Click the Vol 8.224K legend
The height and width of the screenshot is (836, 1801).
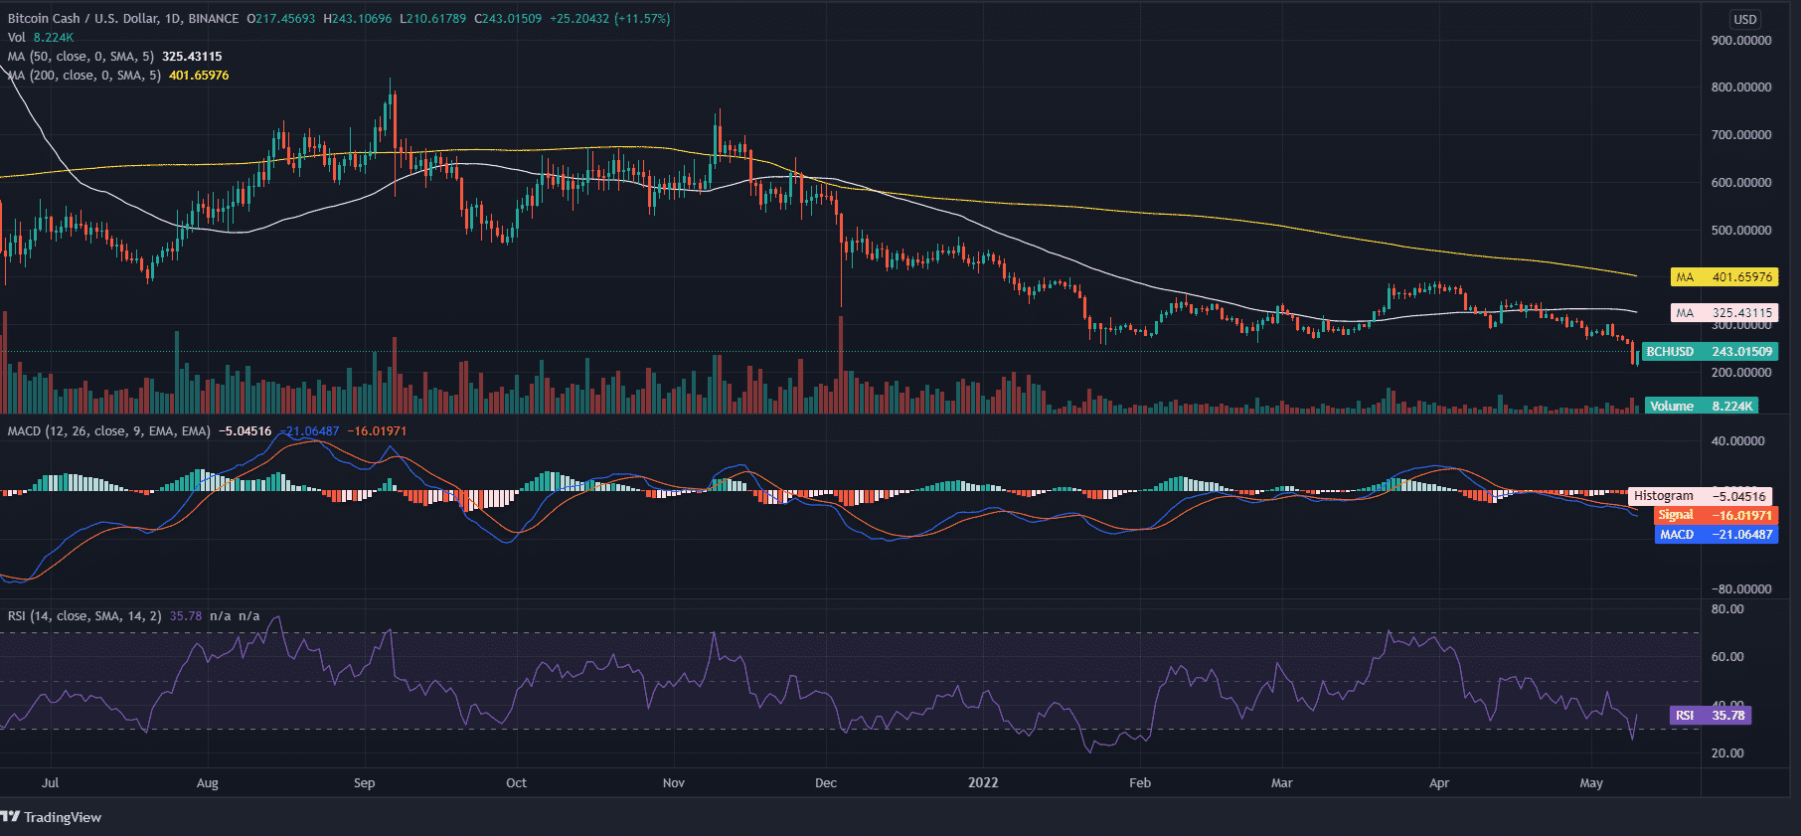(x=41, y=38)
